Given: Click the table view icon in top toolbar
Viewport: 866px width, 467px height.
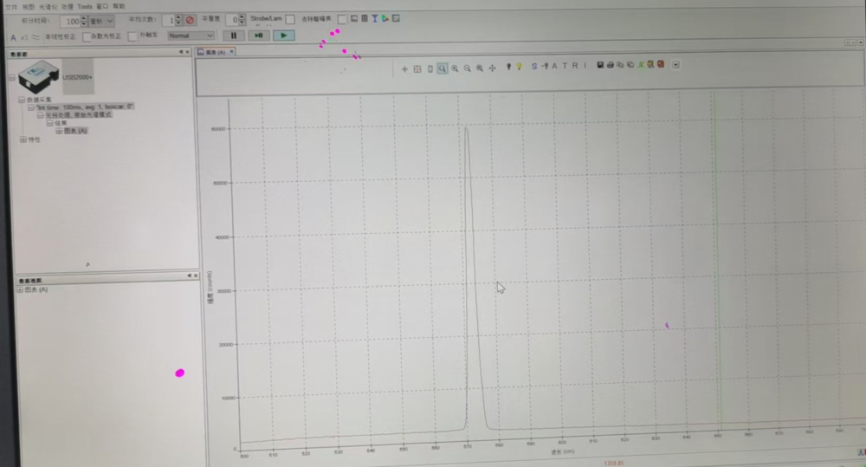Looking at the screenshot, I should click(x=365, y=19).
